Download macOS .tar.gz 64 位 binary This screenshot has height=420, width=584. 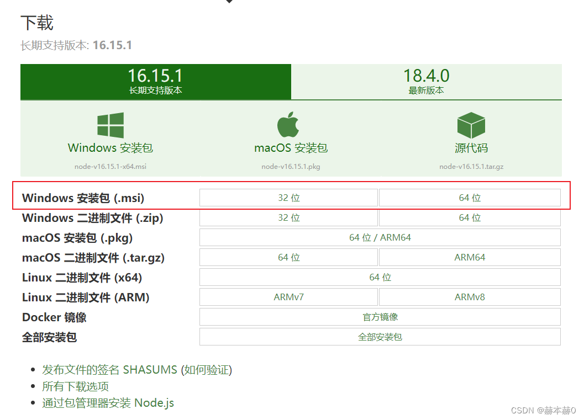click(288, 257)
